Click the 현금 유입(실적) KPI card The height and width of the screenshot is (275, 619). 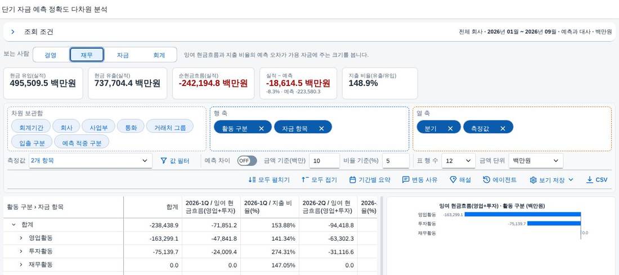(x=43, y=83)
